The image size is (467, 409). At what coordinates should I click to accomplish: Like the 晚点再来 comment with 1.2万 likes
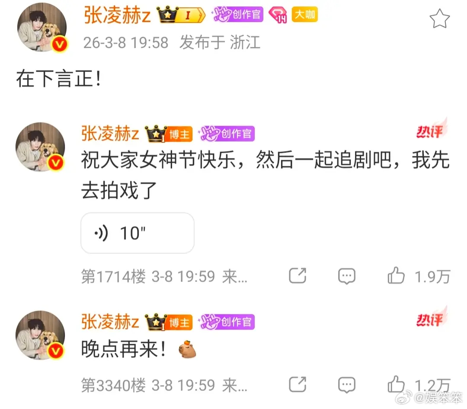click(396, 384)
